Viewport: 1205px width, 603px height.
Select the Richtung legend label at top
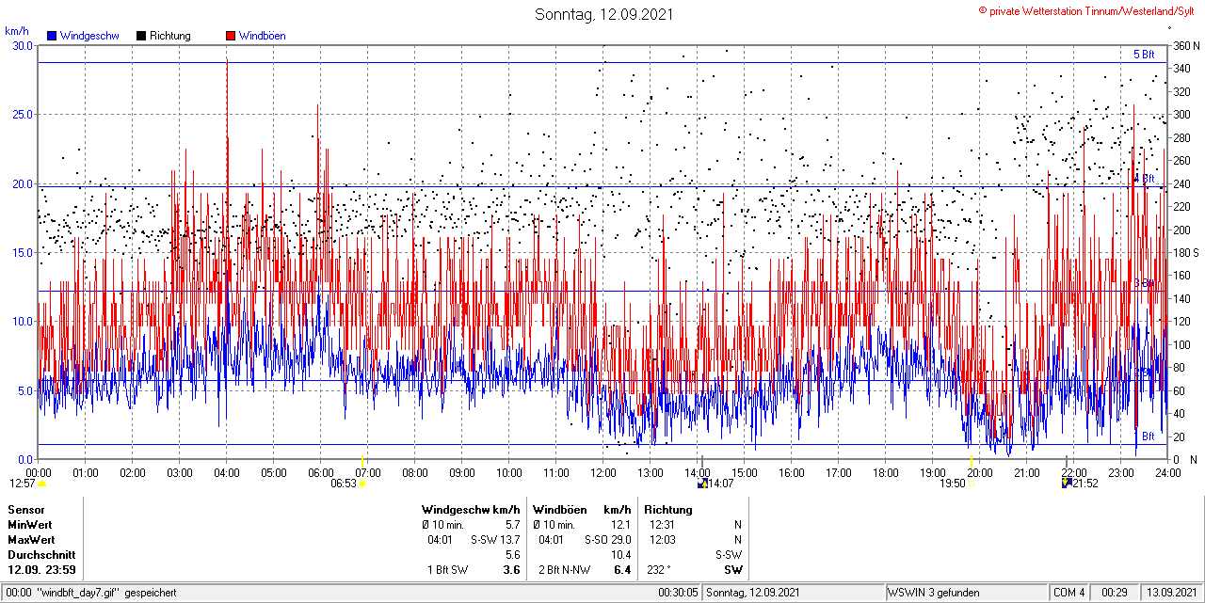coord(170,37)
